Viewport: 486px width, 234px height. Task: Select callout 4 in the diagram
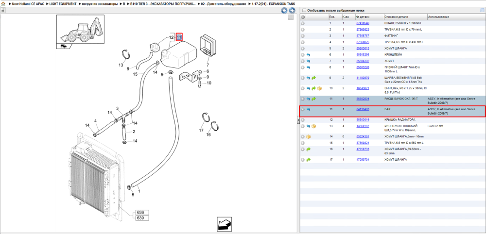tap(95, 121)
